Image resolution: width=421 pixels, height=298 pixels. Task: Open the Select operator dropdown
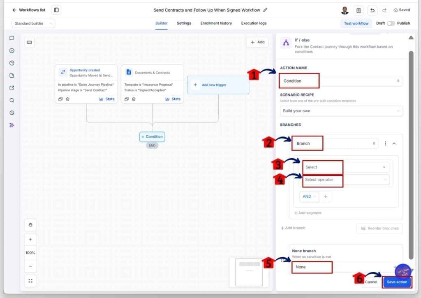[346, 180]
